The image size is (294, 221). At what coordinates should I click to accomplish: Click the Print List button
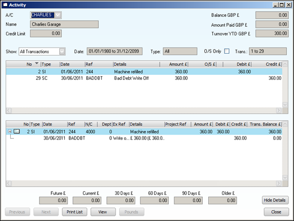pos(75,212)
